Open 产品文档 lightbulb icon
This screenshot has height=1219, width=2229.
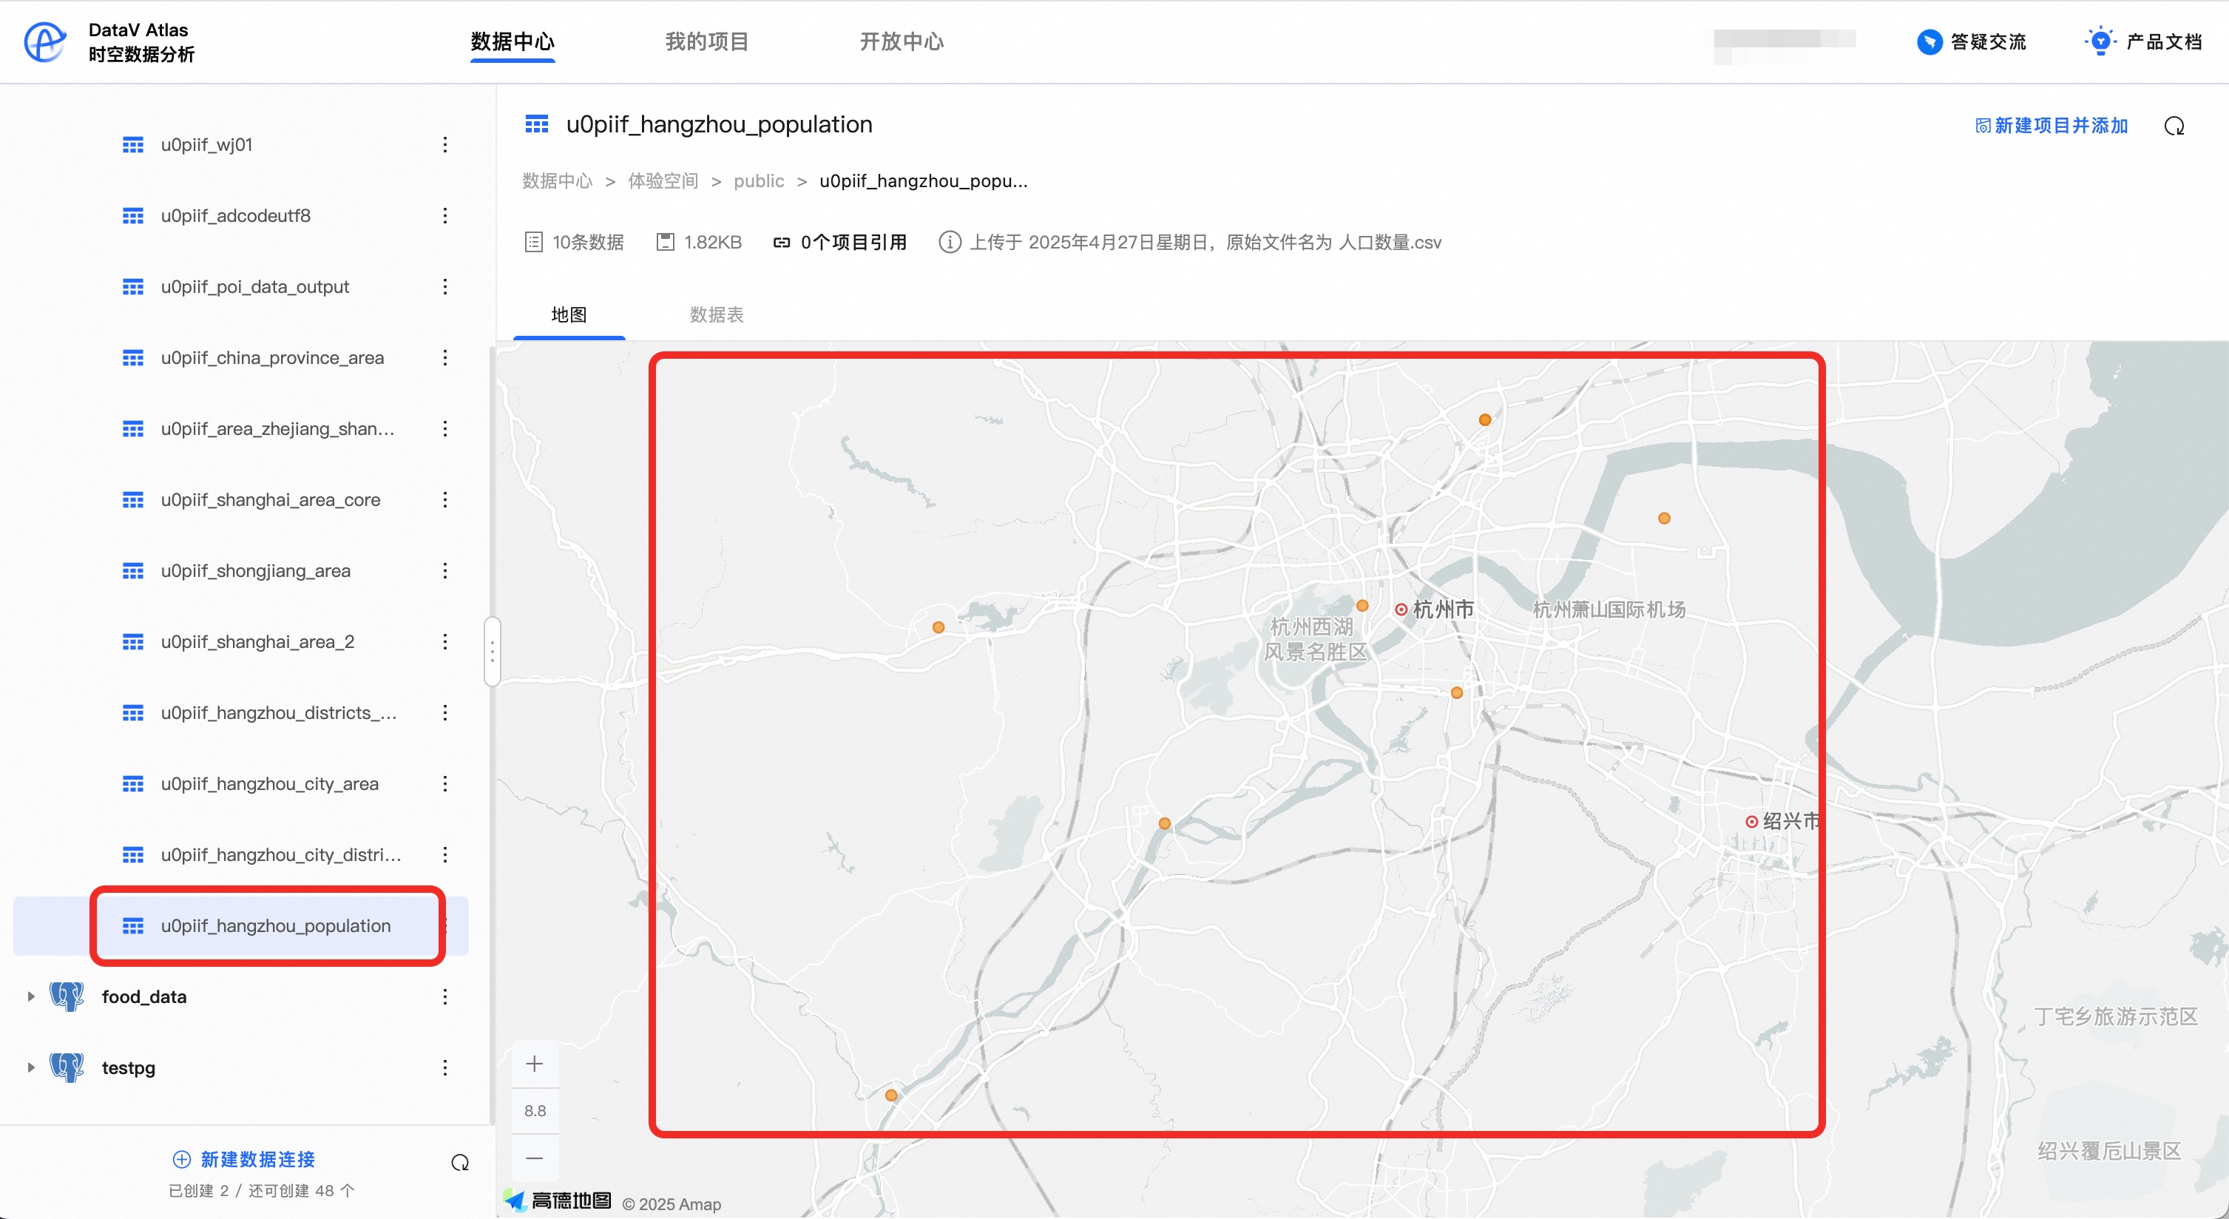[x=2100, y=41]
